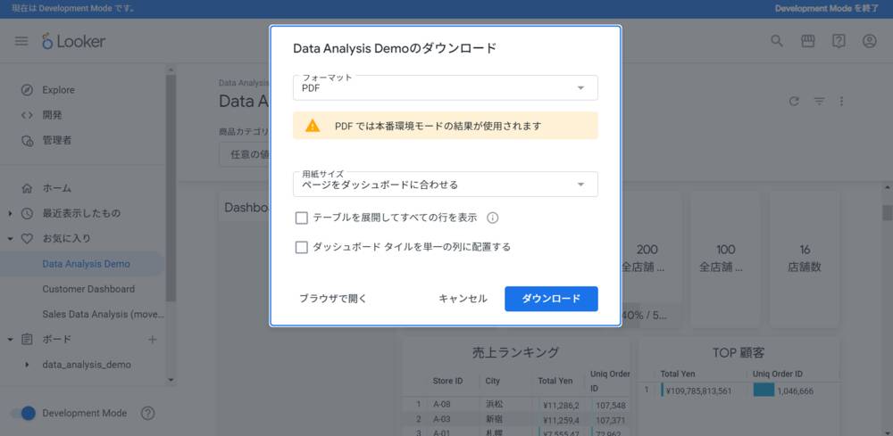Click Development Mode を終了 link
This screenshot has height=436, width=893.
pos(826,9)
